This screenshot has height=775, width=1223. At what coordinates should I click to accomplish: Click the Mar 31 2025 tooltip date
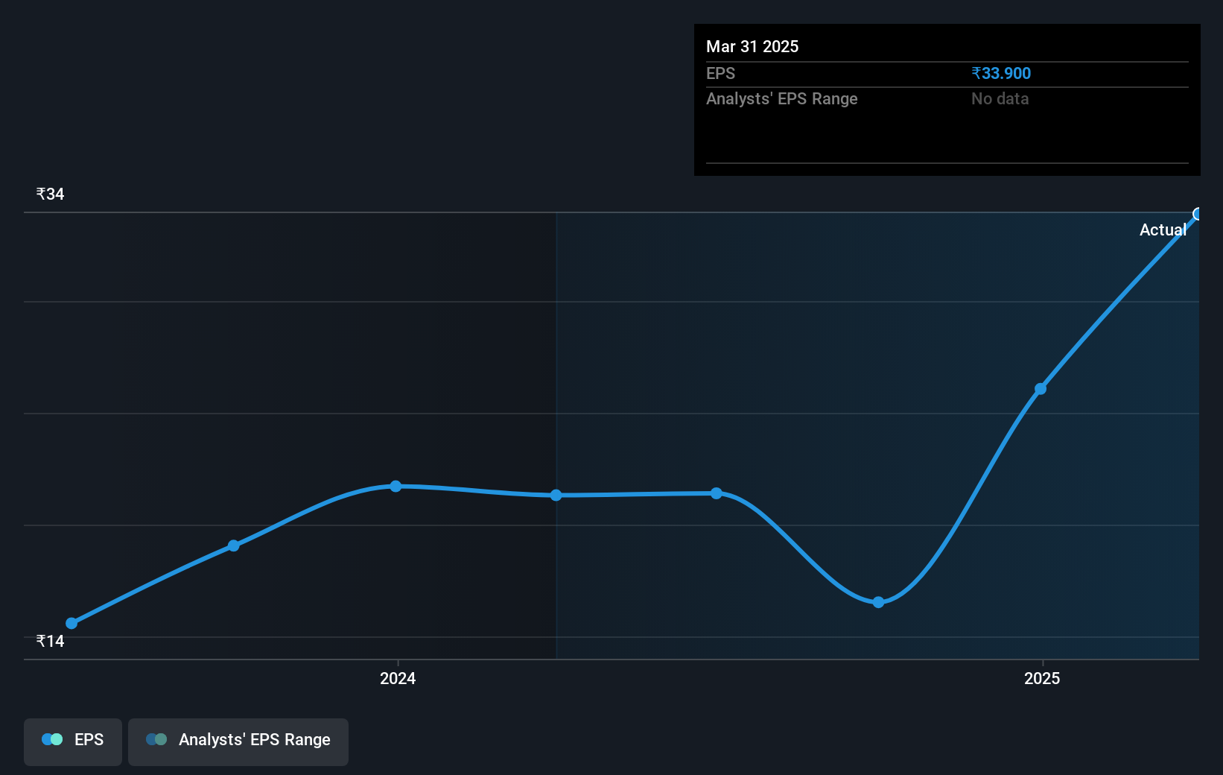click(752, 47)
